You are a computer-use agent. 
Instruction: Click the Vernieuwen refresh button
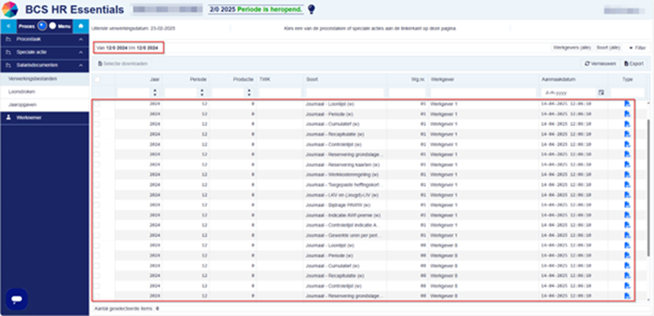coord(600,64)
